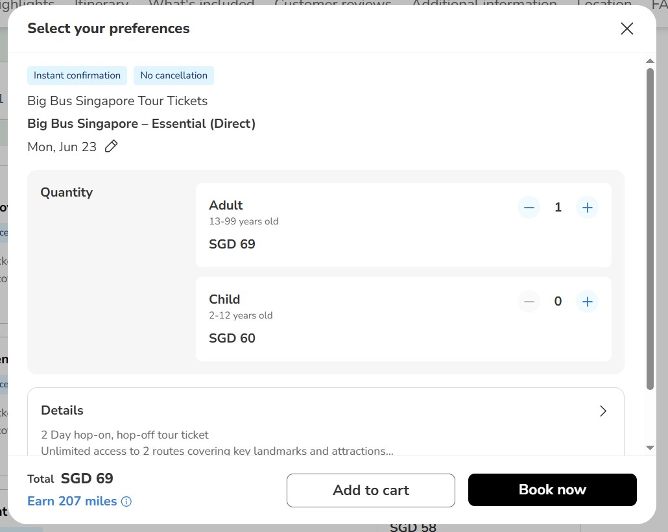
Task: Click the scrollbar up arrow
Action: [x=650, y=61]
